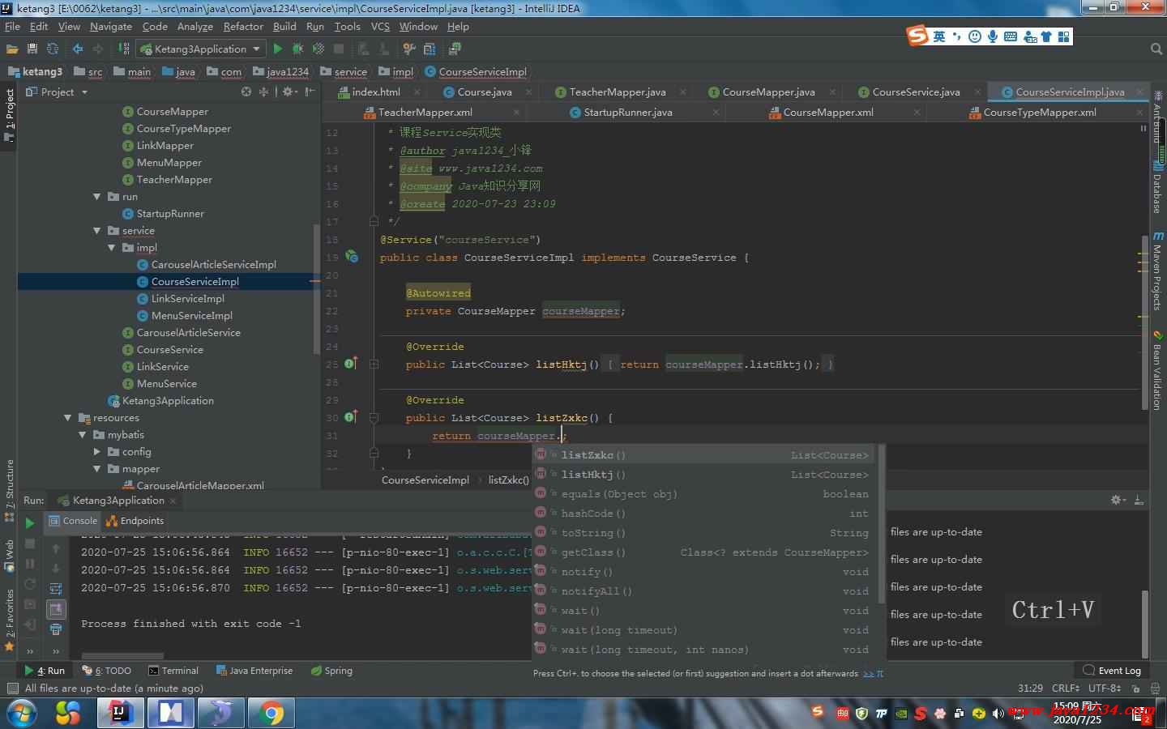Open the Ketang3Application run configuration dropdown
Screen dimensions: 1167x729
[x=201, y=49]
